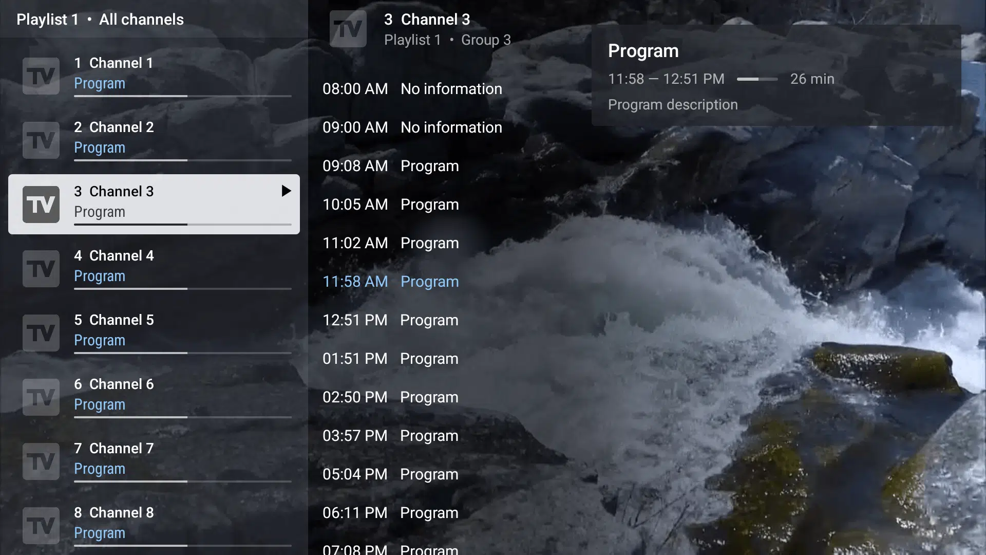Image resolution: width=986 pixels, height=555 pixels.
Task: Toggle visibility of Channel 3 now playing
Action: [x=285, y=191]
